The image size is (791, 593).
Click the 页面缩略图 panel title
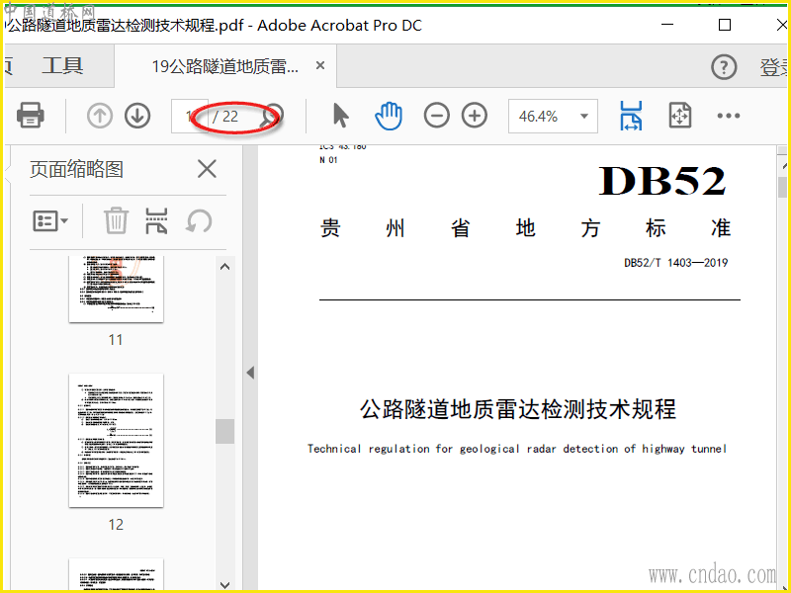[x=76, y=169]
